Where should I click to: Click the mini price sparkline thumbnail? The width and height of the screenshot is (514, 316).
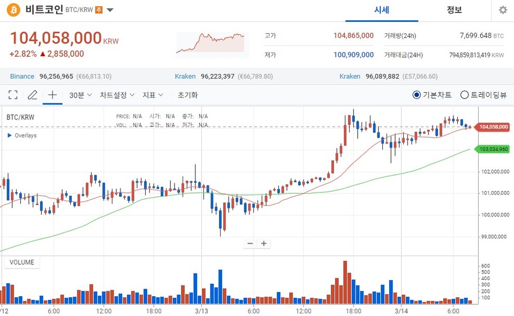point(211,43)
